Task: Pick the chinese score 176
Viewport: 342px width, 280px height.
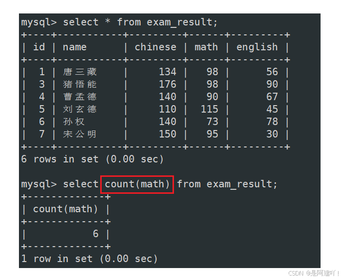Action: [x=168, y=84]
